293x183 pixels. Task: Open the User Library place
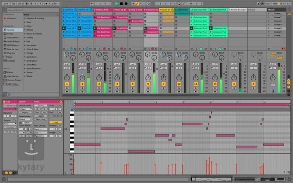(12, 76)
